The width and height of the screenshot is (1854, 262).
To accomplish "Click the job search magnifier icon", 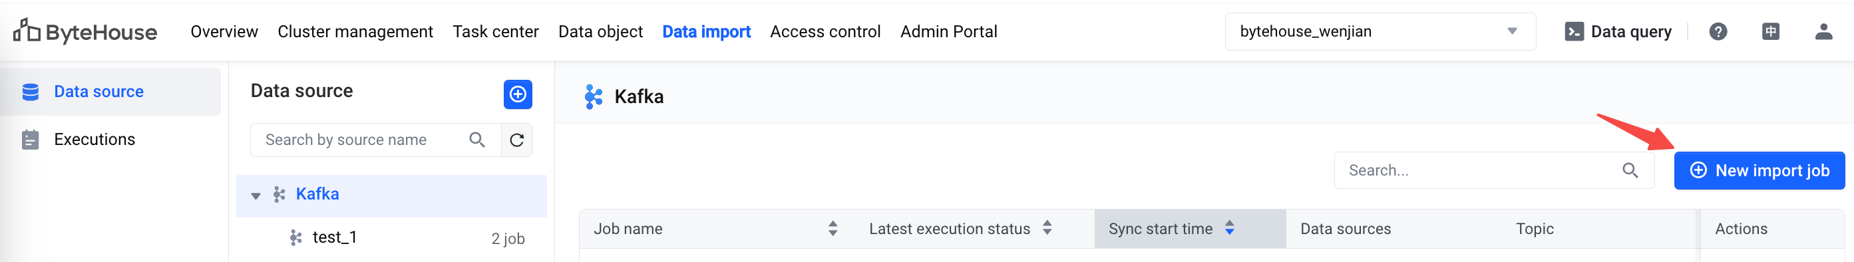I will point(1630,171).
